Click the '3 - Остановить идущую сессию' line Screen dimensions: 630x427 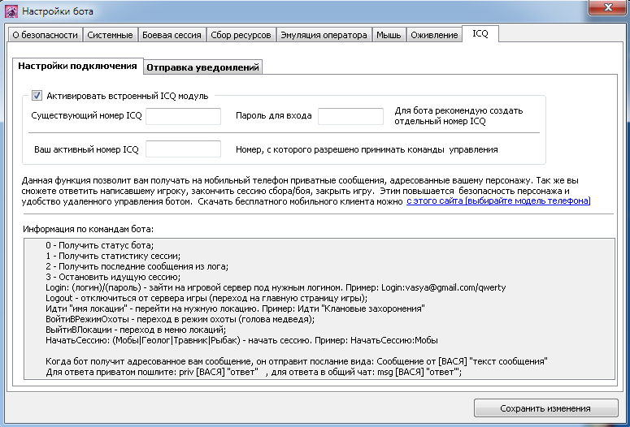[x=113, y=277]
